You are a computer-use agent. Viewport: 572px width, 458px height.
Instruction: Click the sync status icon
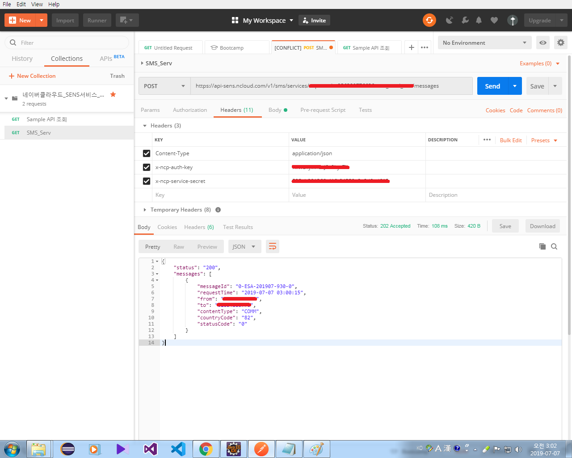click(x=429, y=20)
